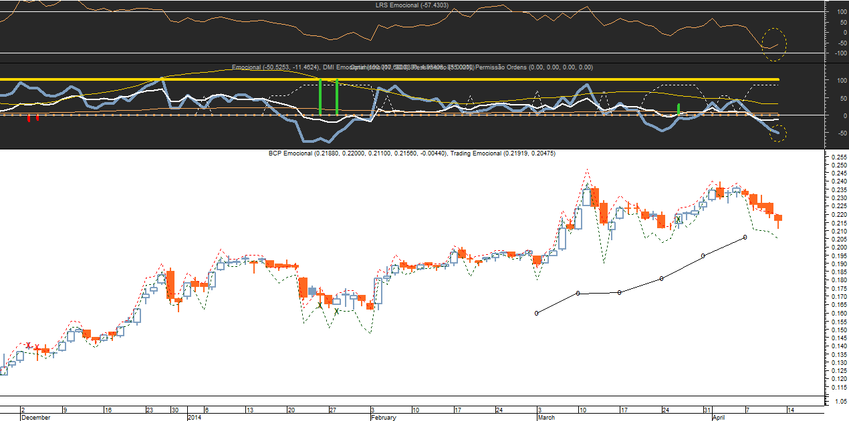This screenshot has width=849, height=421.
Task: Select the leftmost tall green bar in oscillator panel
Action: click(x=321, y=97)
